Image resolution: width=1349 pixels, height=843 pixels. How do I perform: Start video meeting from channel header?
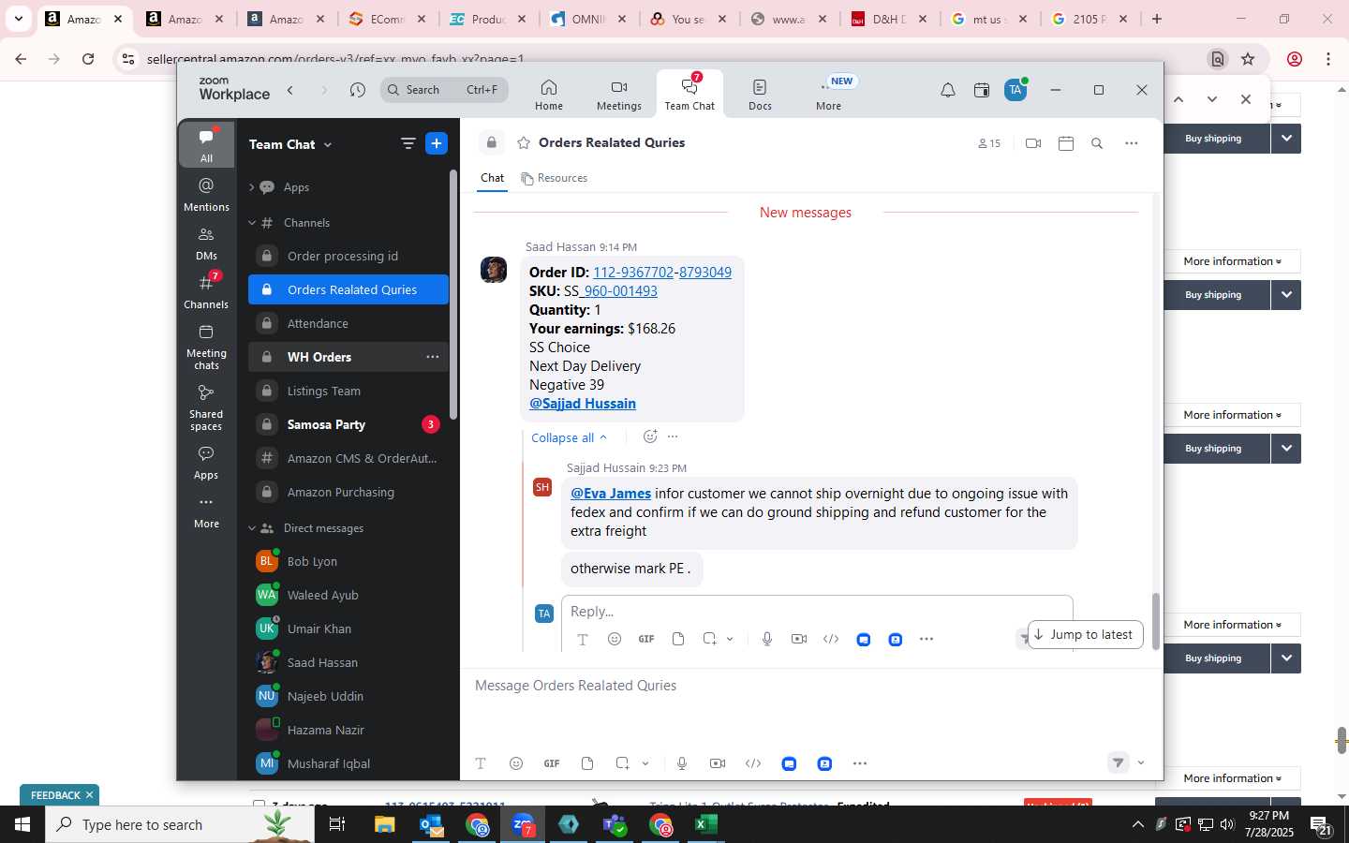(x=1033, y=143)
